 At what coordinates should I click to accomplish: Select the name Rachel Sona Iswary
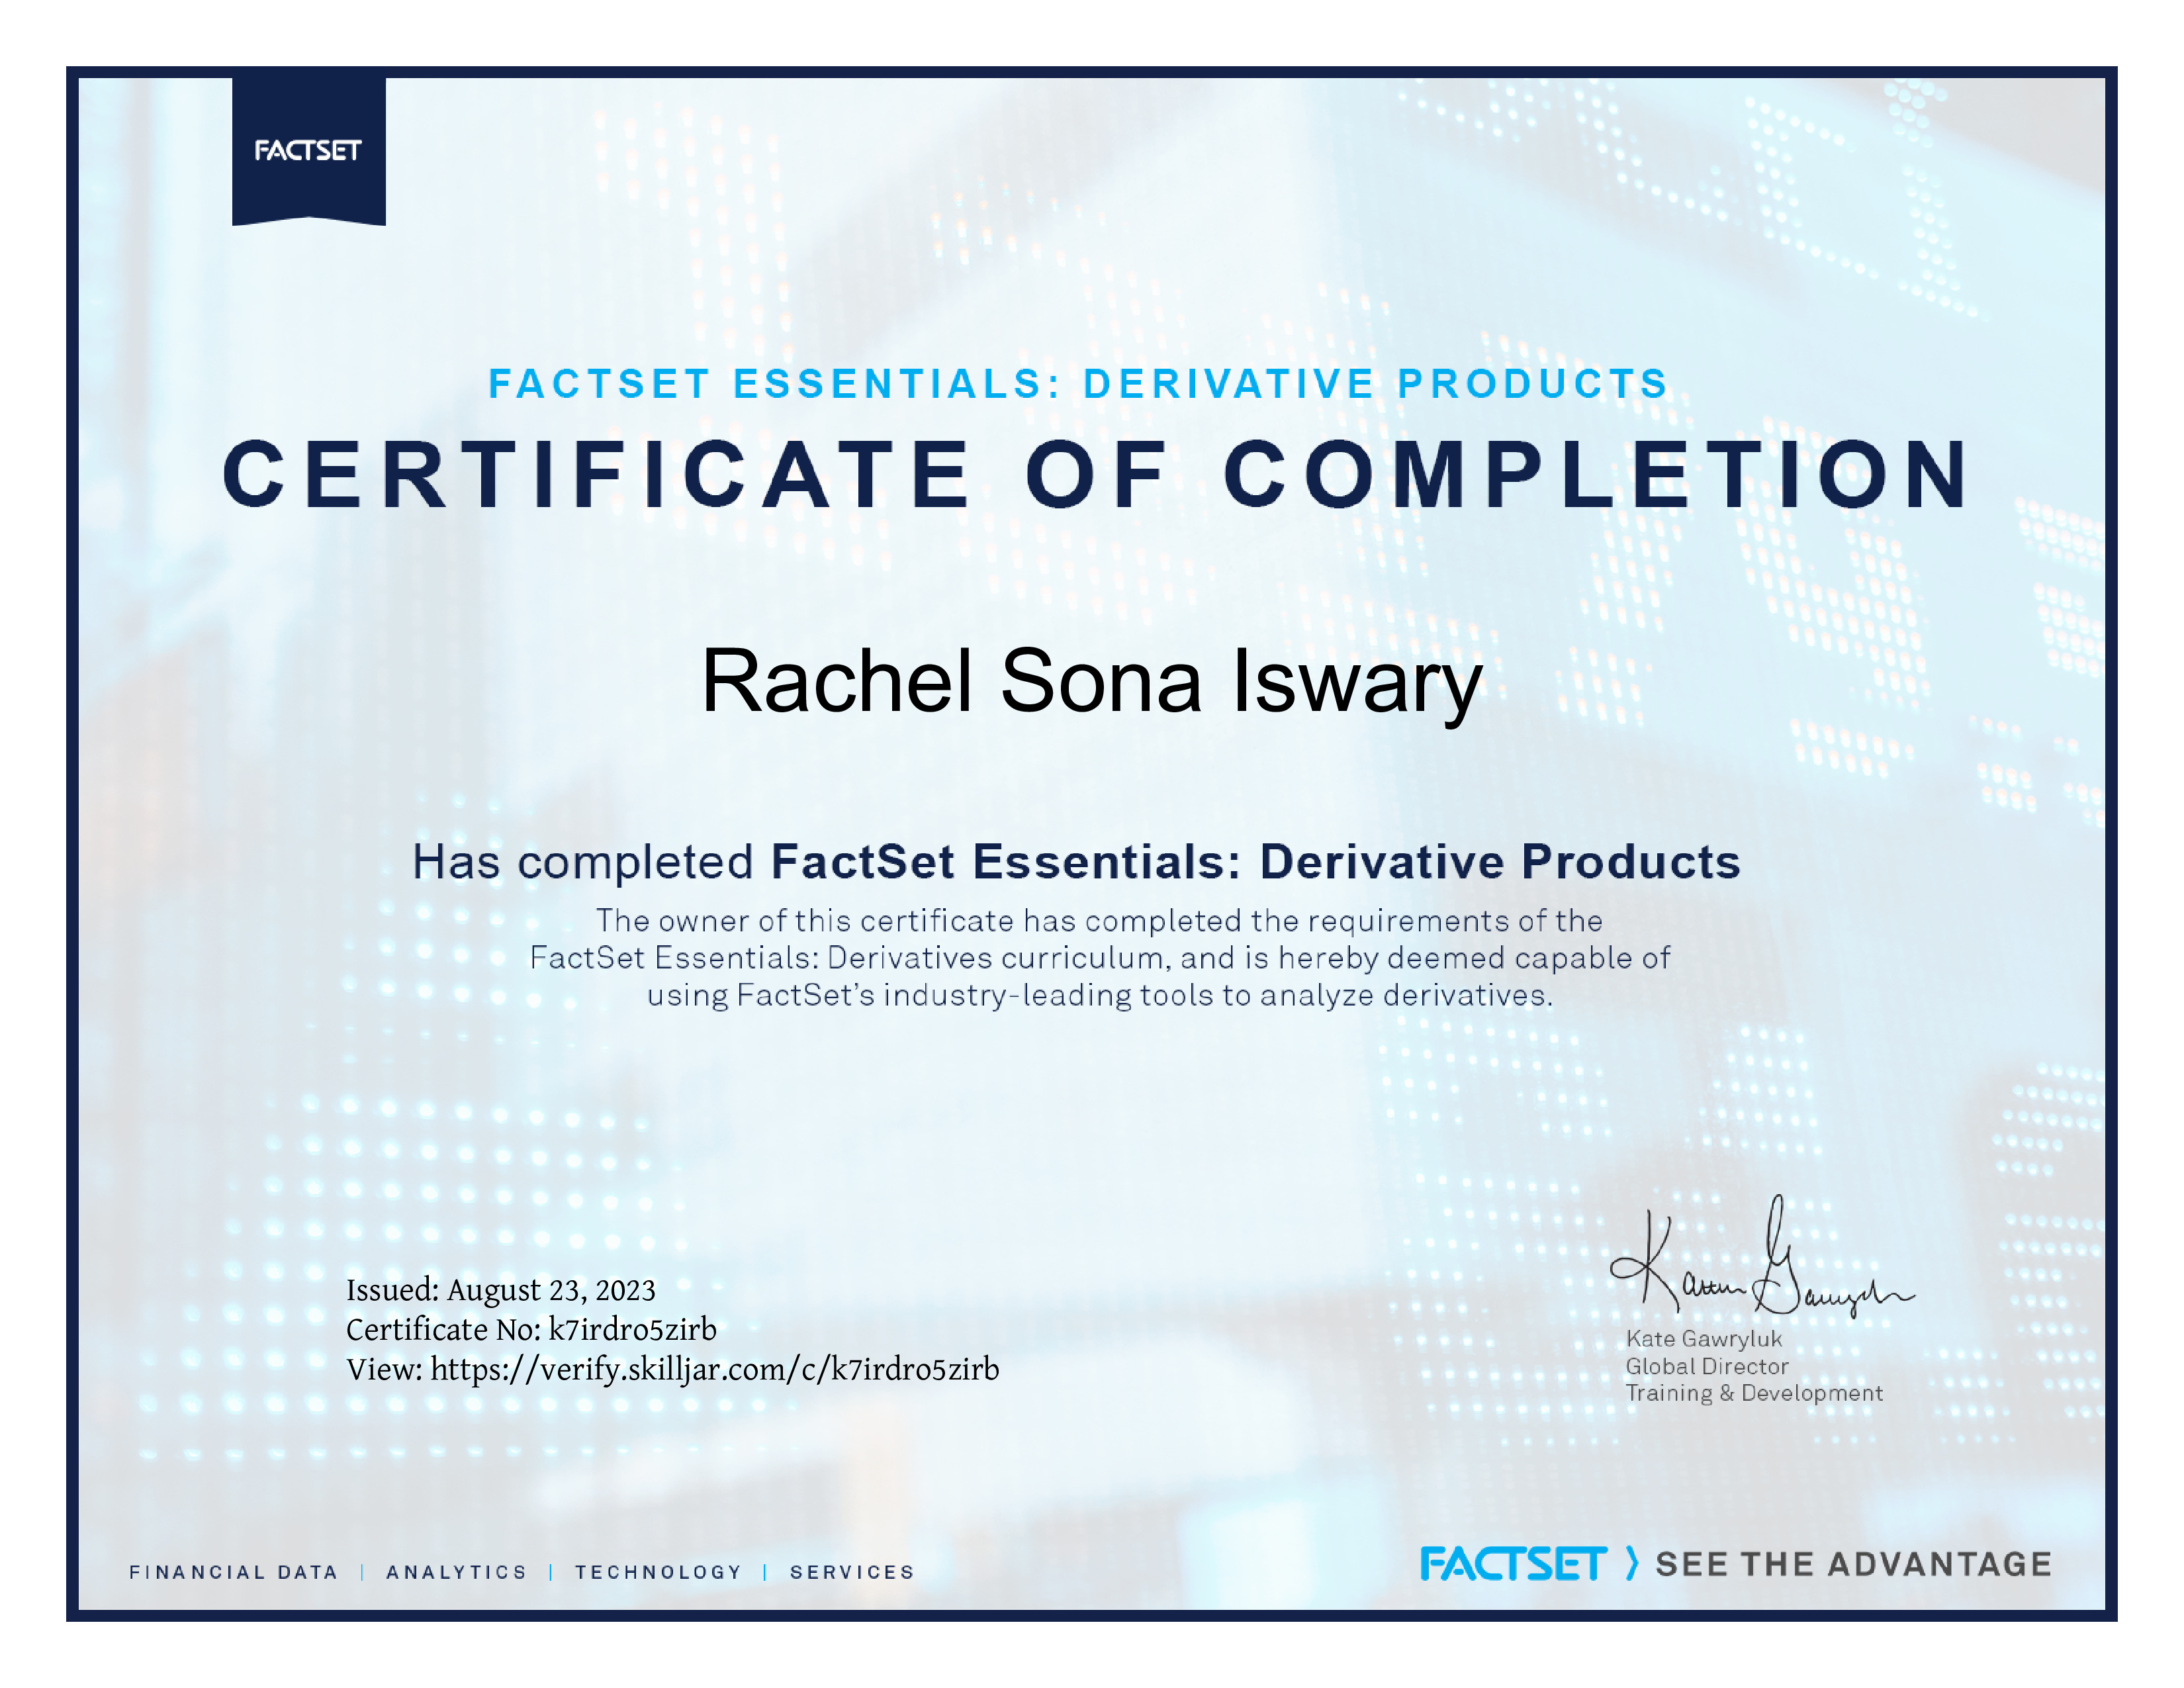point(1091,682)
